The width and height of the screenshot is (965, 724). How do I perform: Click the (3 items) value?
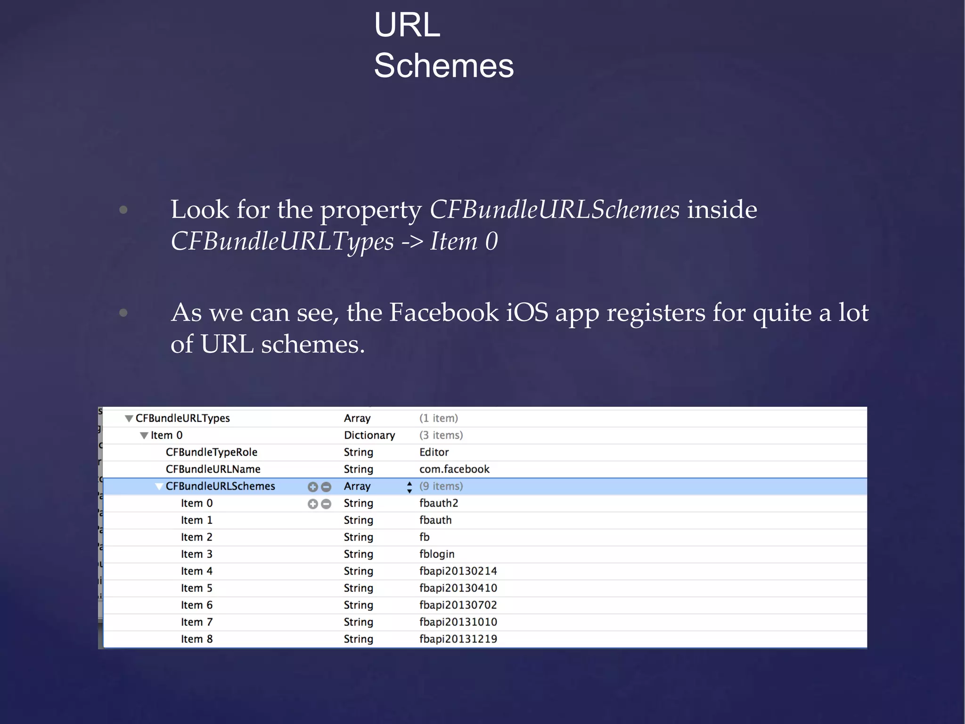[x=441, y=435]
